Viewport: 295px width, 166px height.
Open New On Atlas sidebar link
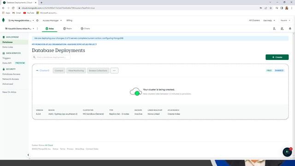pos(9,92)
